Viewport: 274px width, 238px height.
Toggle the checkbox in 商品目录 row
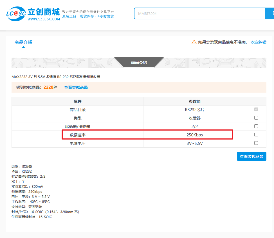tap(256, 109)
